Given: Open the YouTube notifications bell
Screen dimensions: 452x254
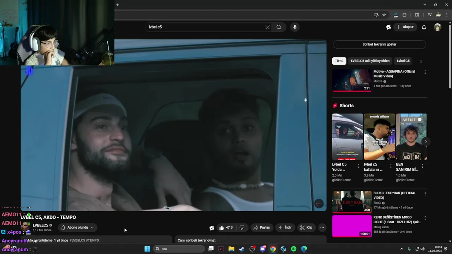Looking at the screenshot, I should coord(424,27).
